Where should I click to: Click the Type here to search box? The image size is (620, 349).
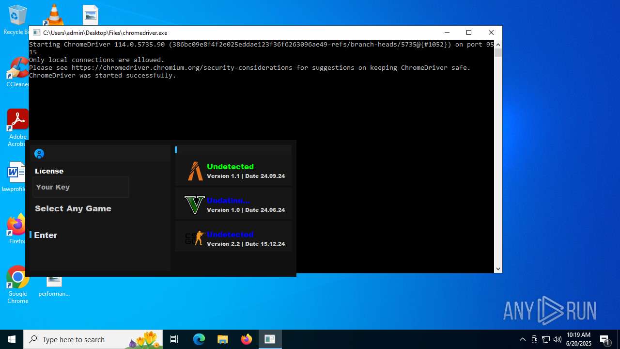point(93,339)
